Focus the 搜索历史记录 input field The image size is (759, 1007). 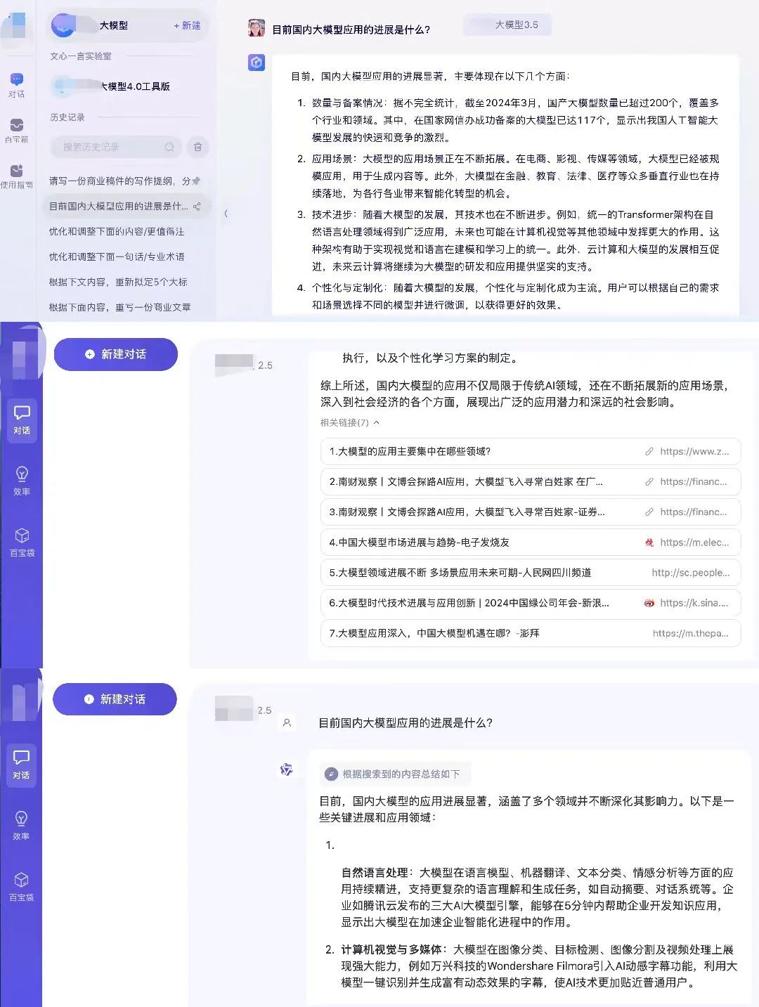point(116,147)
